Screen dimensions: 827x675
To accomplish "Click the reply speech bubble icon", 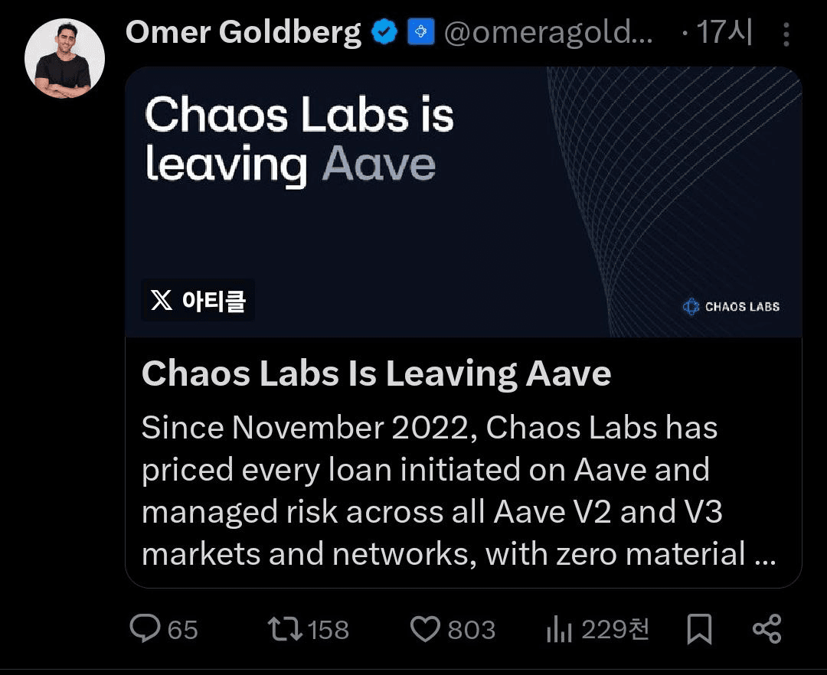I will (x=144, y=629).
